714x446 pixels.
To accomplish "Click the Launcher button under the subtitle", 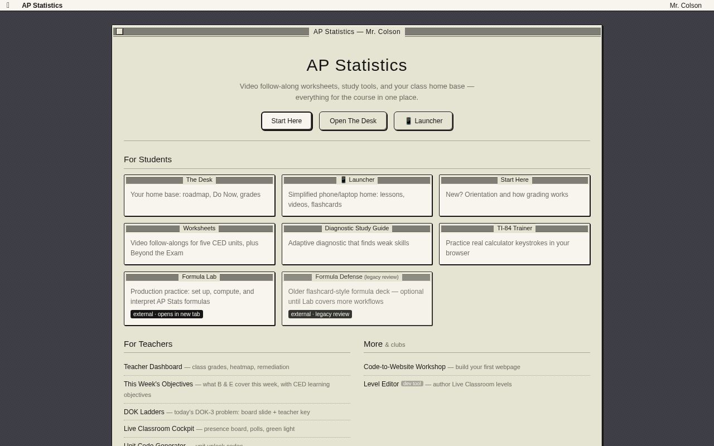I will point(423,121).
